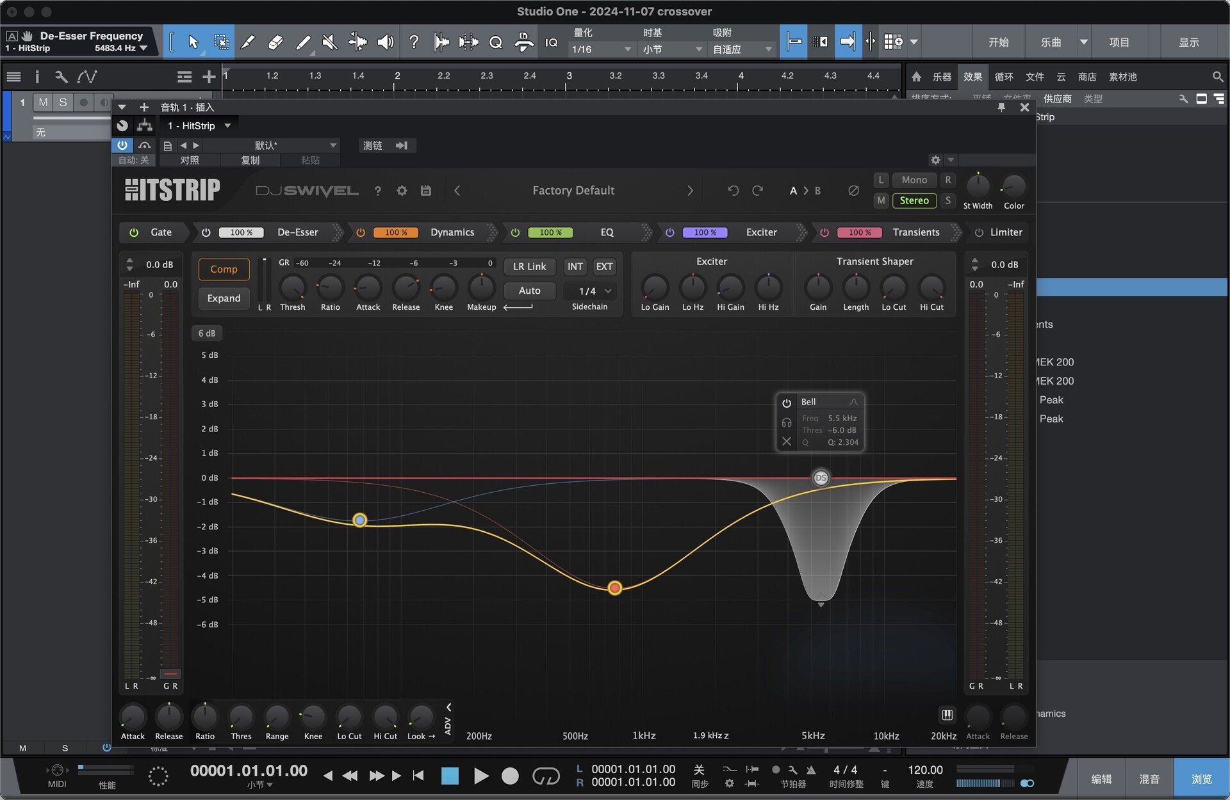Open the search in browser panel
Image resolution: width=1230 pixels, height=800 pixels.
[1217, 77]
